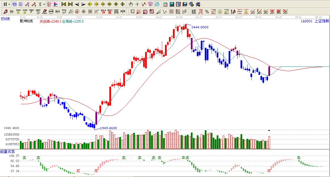330x177 pixels.
Task: Click the pencil drawing tool icon
Action: (5, 12)
